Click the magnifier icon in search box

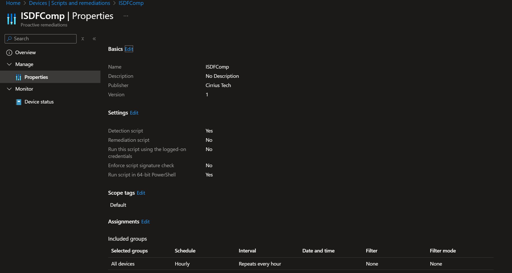click(10, 39)
